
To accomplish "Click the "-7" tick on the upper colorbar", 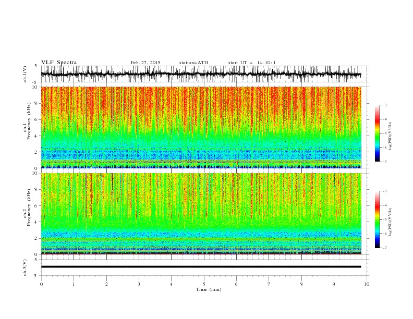I will pos(384,162).
